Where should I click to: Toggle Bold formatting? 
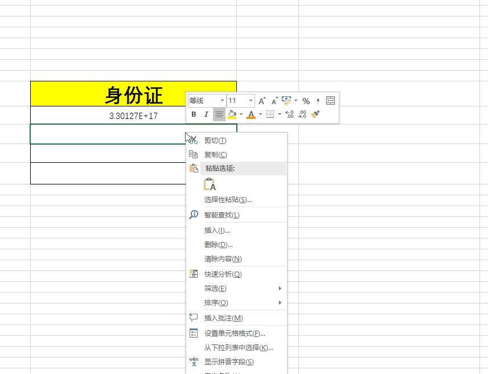tap(193, 114)
